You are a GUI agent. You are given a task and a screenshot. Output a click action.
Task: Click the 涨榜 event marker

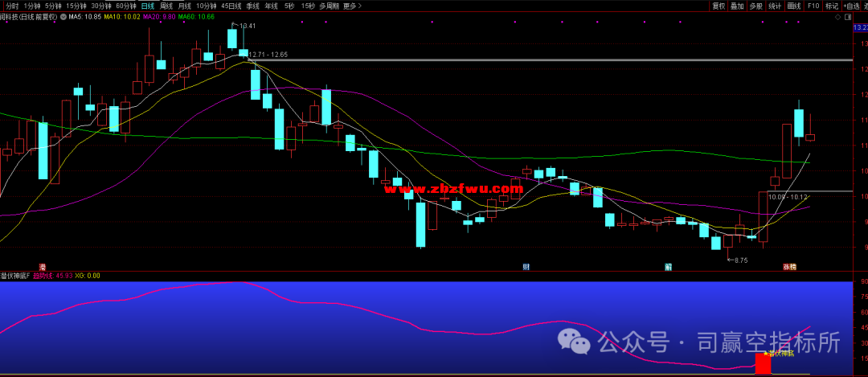point(789,267)
